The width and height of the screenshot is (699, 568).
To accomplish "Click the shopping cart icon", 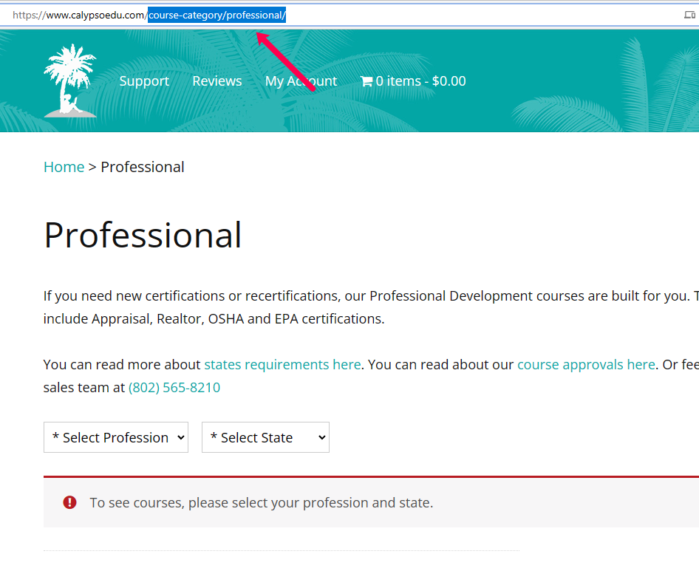I will [366, 81].
